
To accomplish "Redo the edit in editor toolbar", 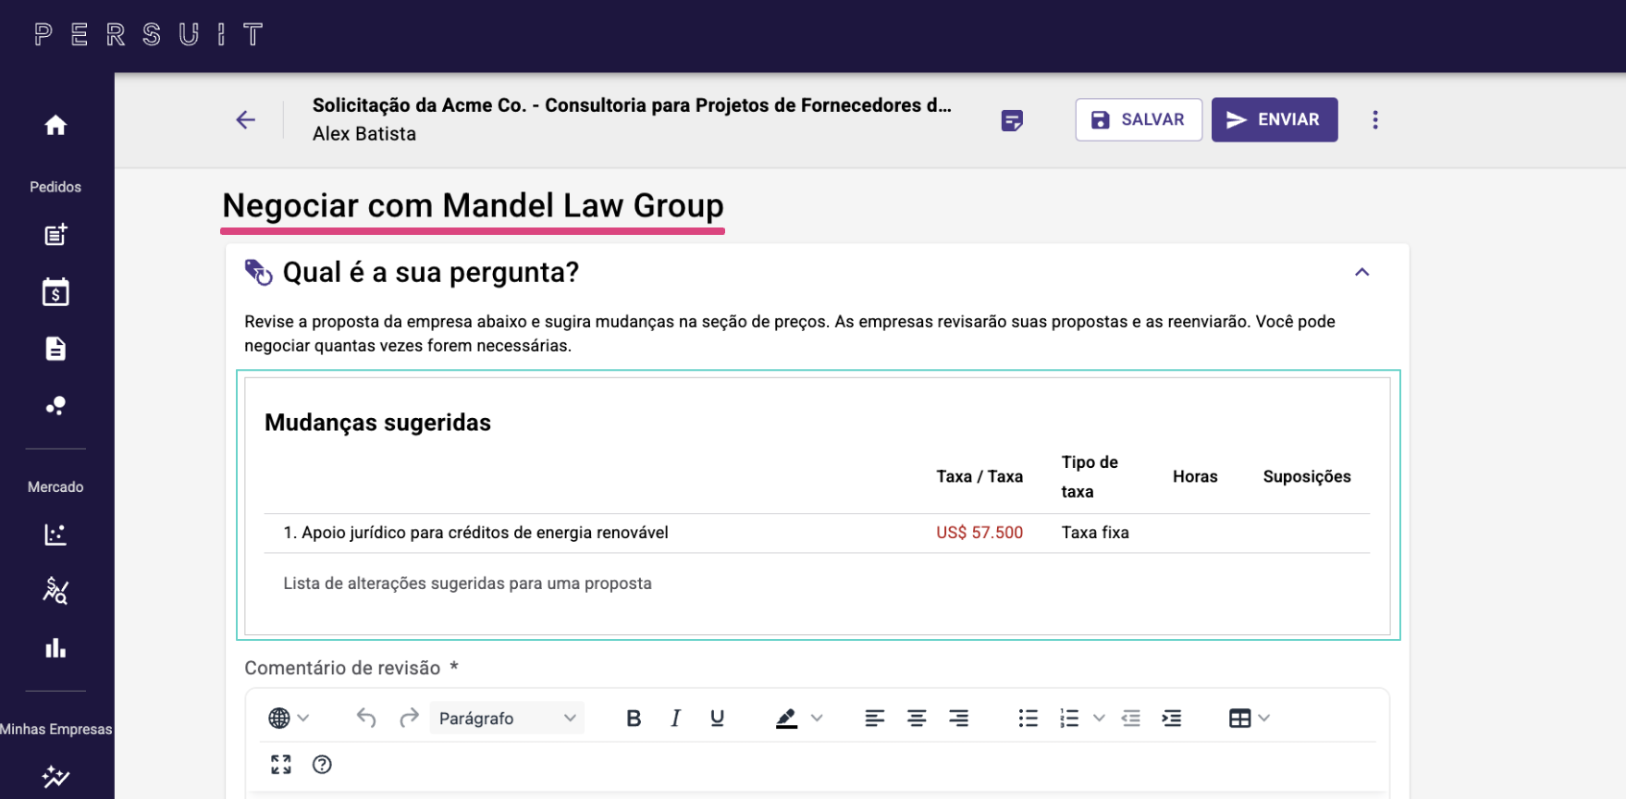I will click(409, 718).
